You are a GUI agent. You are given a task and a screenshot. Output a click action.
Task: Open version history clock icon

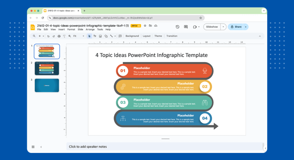tap(177, 27)
